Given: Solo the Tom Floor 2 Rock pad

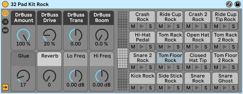Looking at the screenshot, I should [233, 67].
